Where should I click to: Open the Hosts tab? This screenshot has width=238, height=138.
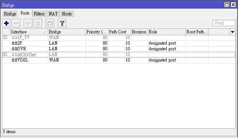67,14
